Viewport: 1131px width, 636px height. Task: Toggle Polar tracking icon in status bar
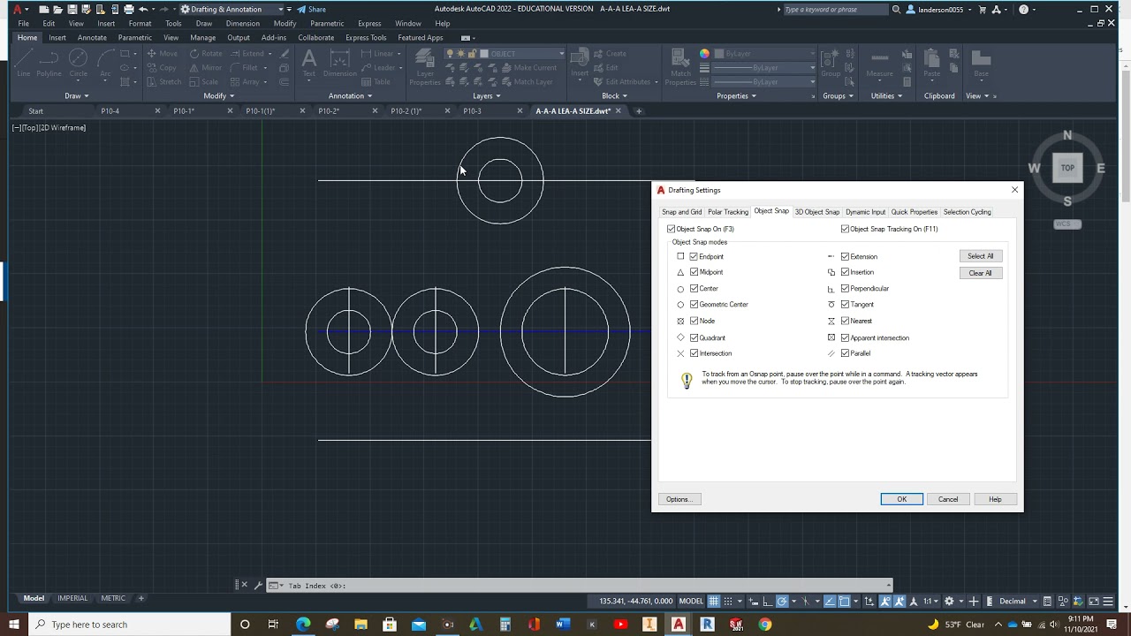(x=783, y=602)
